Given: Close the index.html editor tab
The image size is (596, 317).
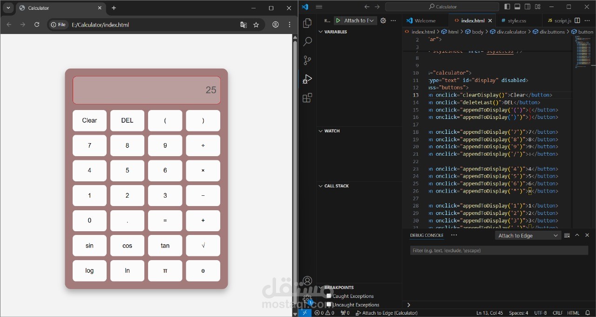Looking at the screenshot, I should 490,21.
